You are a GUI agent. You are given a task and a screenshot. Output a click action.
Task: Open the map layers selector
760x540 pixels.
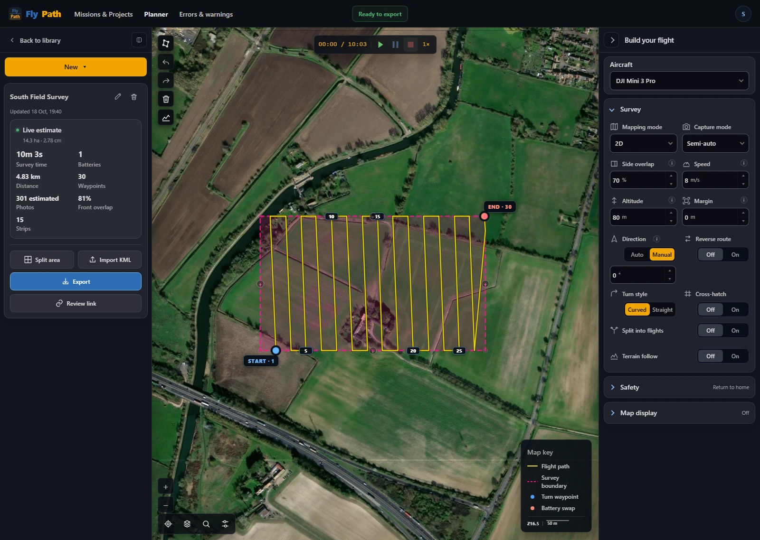(187, 524)
